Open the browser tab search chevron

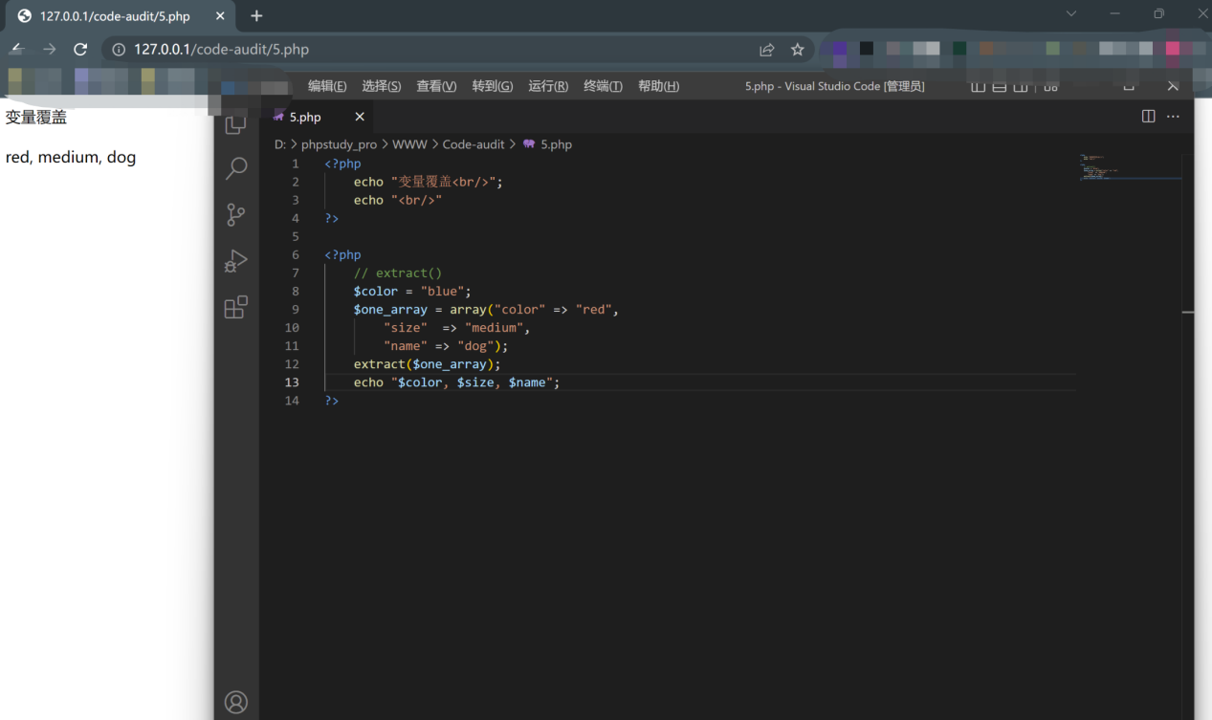[x=1071, y=14]
